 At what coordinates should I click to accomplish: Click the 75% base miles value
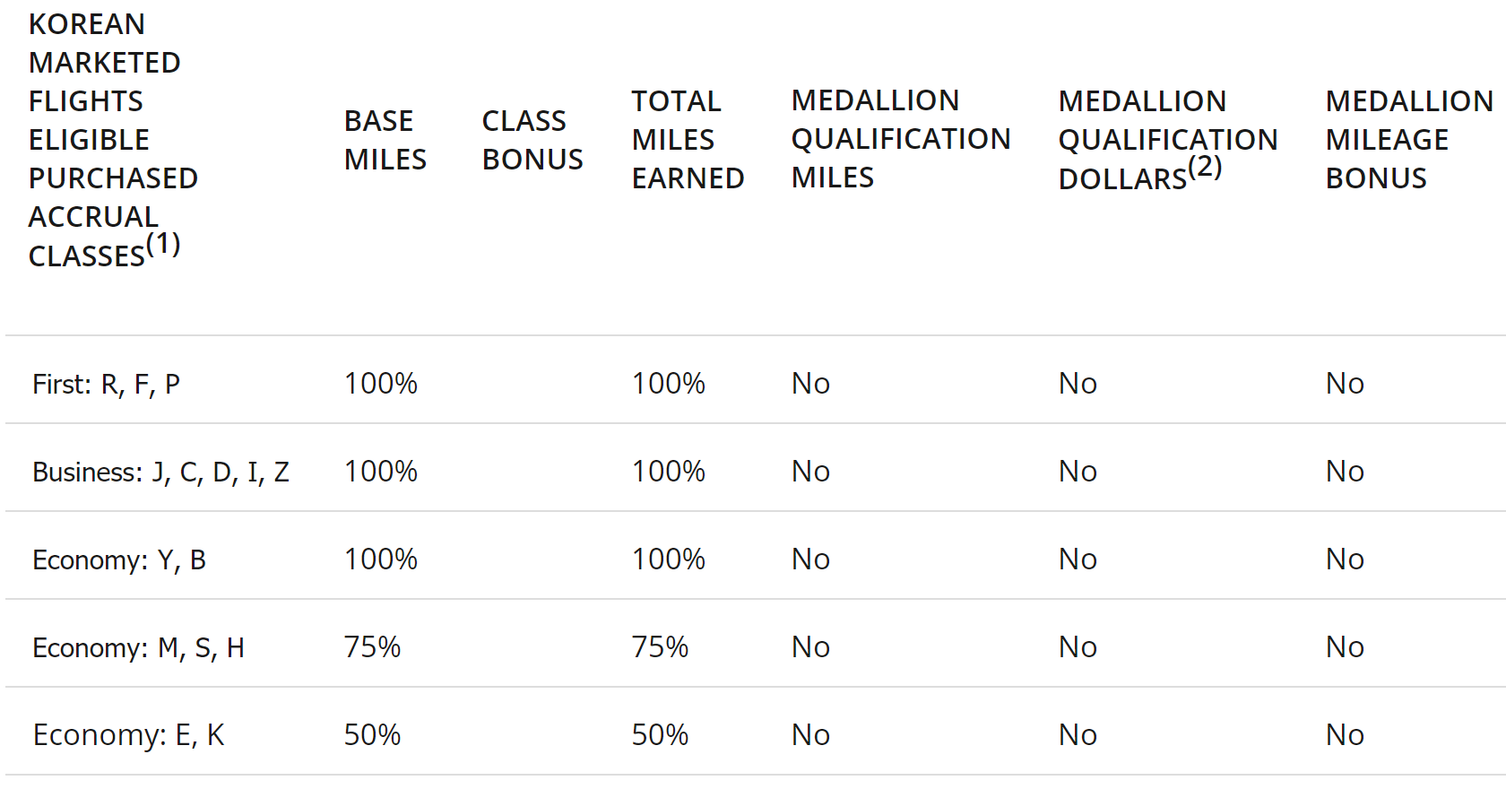pos(372,647)
